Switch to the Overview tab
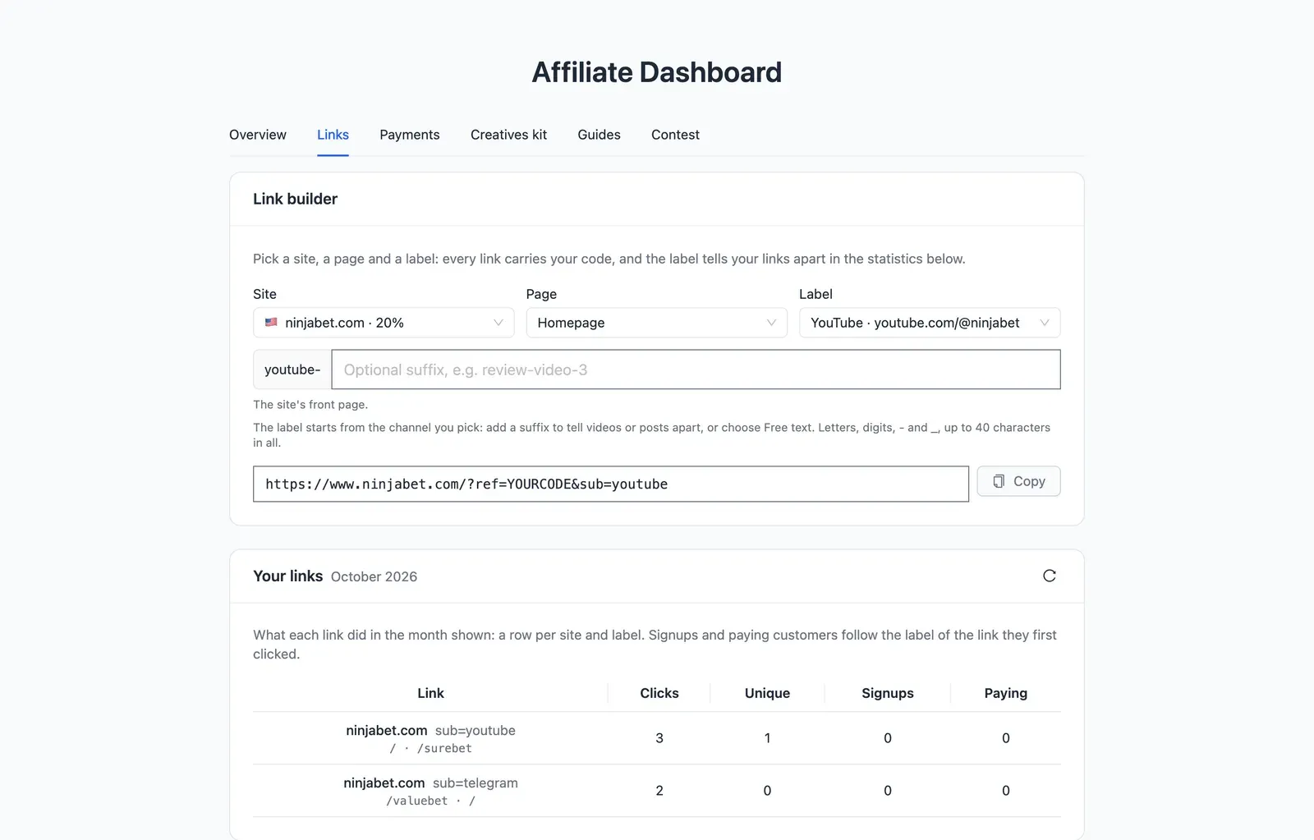 coord(258,135)
